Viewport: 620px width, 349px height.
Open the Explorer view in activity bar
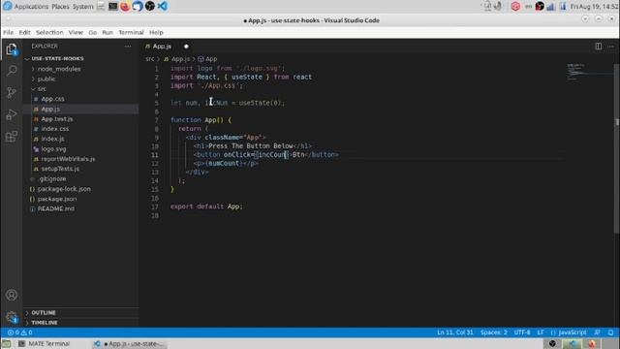point(12,49)
